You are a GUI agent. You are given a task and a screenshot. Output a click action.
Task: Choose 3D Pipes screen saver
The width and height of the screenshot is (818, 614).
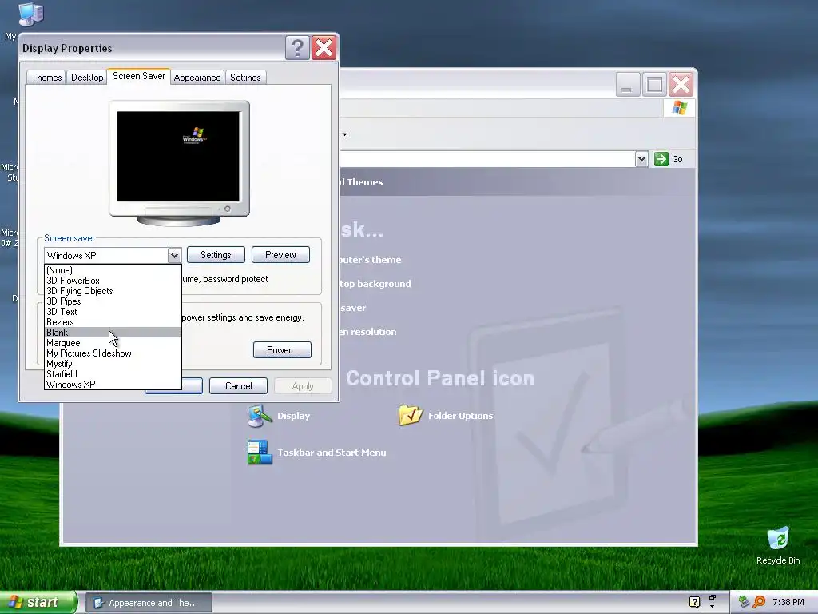coord(113,301)
